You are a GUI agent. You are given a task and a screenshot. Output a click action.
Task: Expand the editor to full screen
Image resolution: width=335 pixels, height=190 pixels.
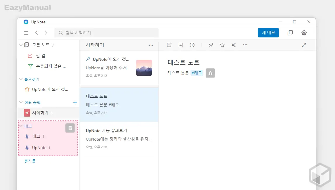303,45
